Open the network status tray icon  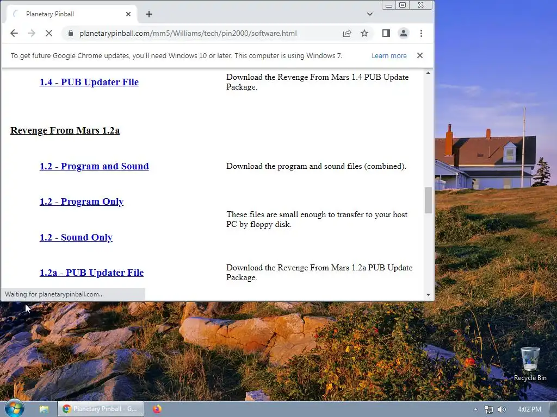click(489, 409)
